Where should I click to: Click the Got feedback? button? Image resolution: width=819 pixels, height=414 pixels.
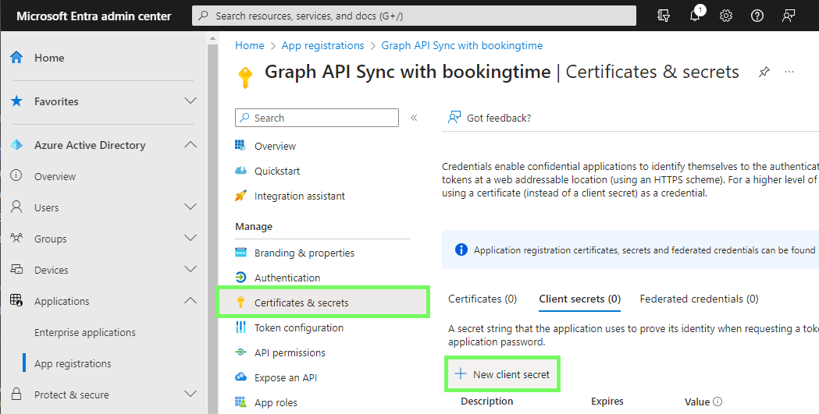click(x=490, y=118)
